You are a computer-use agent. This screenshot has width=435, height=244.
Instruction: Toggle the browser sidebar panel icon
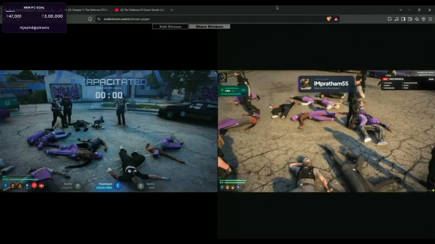tap(403, 19)
